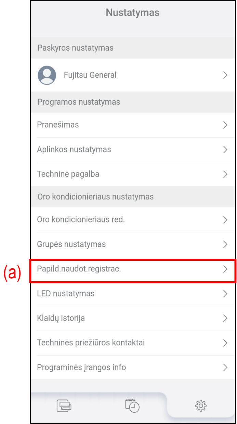This screenshot has width=237, height=424.
Task: Open Programinės įrangos info
Action: pos(133,368)
